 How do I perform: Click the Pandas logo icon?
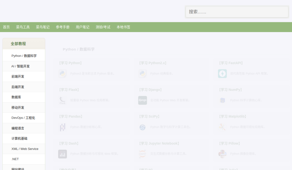(62, 127)
